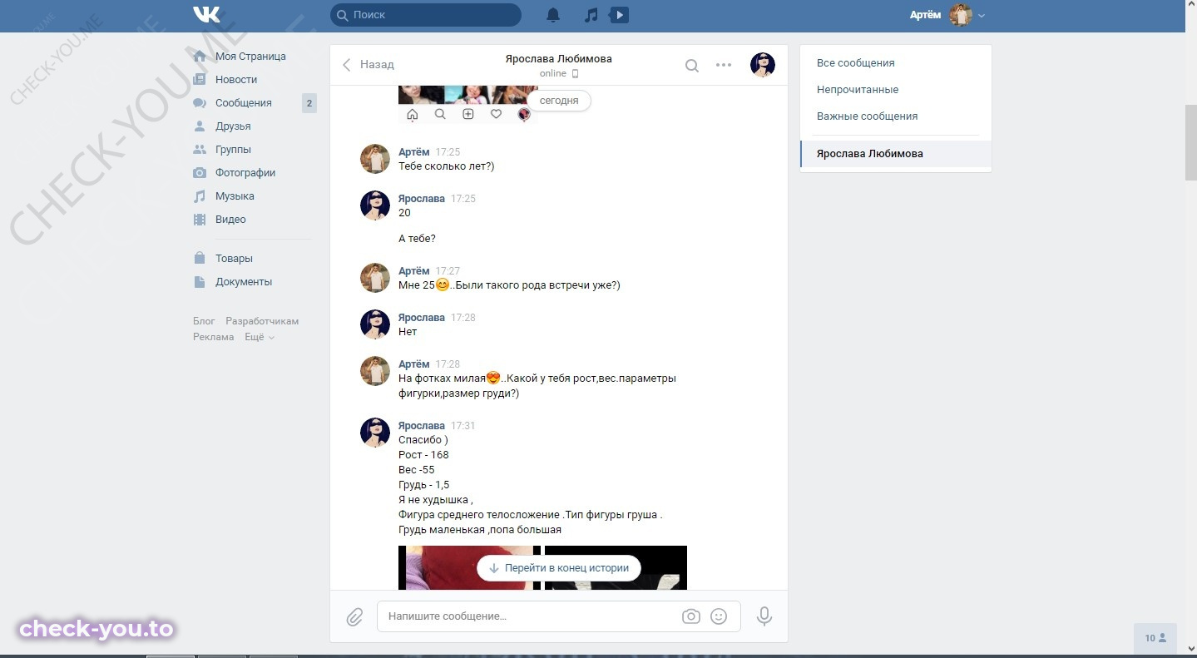
Task: Attach a file with paperclip icon
Action: [x=354, y=617]
